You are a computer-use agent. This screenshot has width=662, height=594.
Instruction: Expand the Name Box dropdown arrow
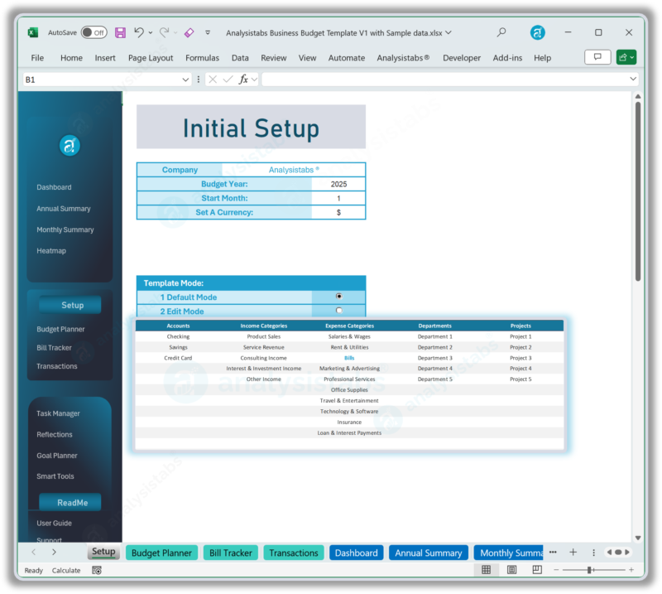coord(185,80)
